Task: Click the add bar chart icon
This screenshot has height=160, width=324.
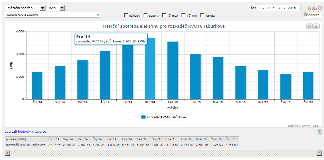Action: pyautogui.click(x=314, y=8)
